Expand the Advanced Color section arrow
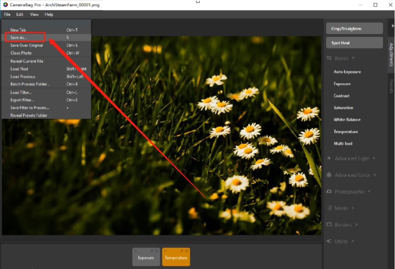Image resolution: width=395 pixels, height=269 pixels. (x=375, y=175)
